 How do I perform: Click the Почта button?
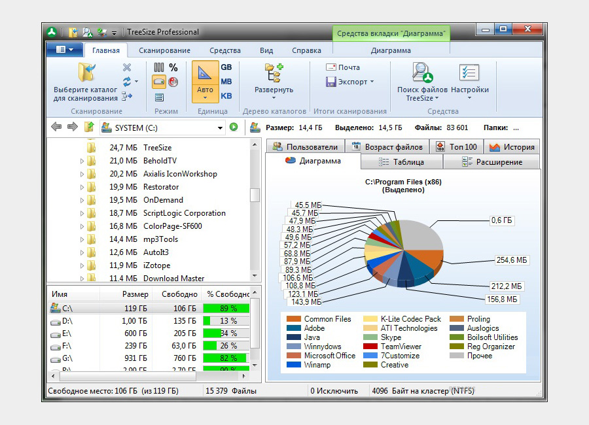(x=342, y=67)
